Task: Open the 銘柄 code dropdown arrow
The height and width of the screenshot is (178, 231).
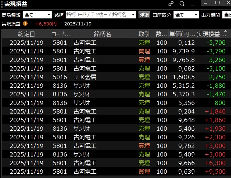Action: click(x=133, y=15)
